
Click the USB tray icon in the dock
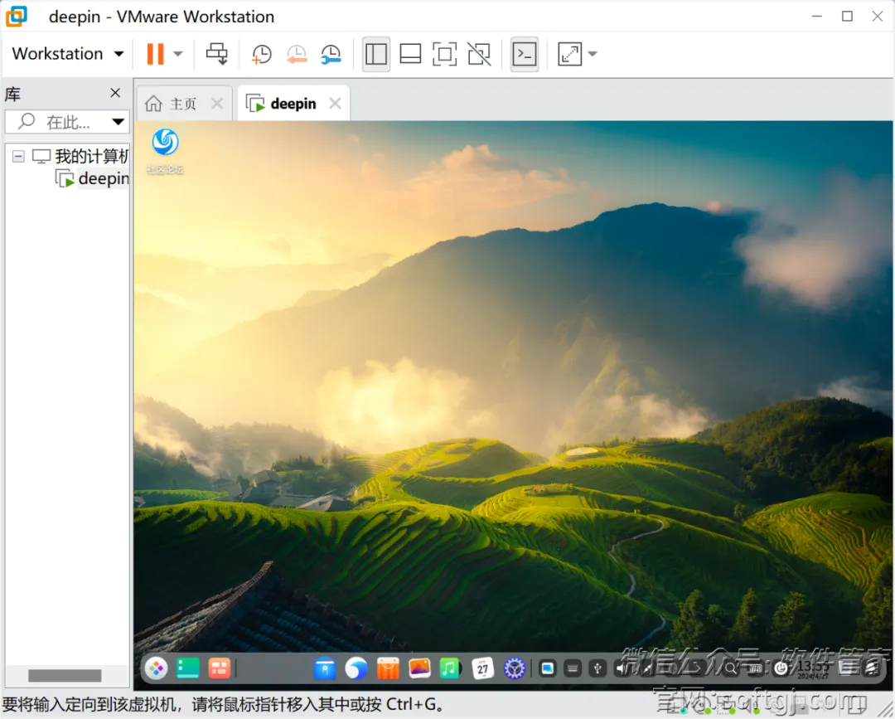pyautogui.click(x=597, y=668)
